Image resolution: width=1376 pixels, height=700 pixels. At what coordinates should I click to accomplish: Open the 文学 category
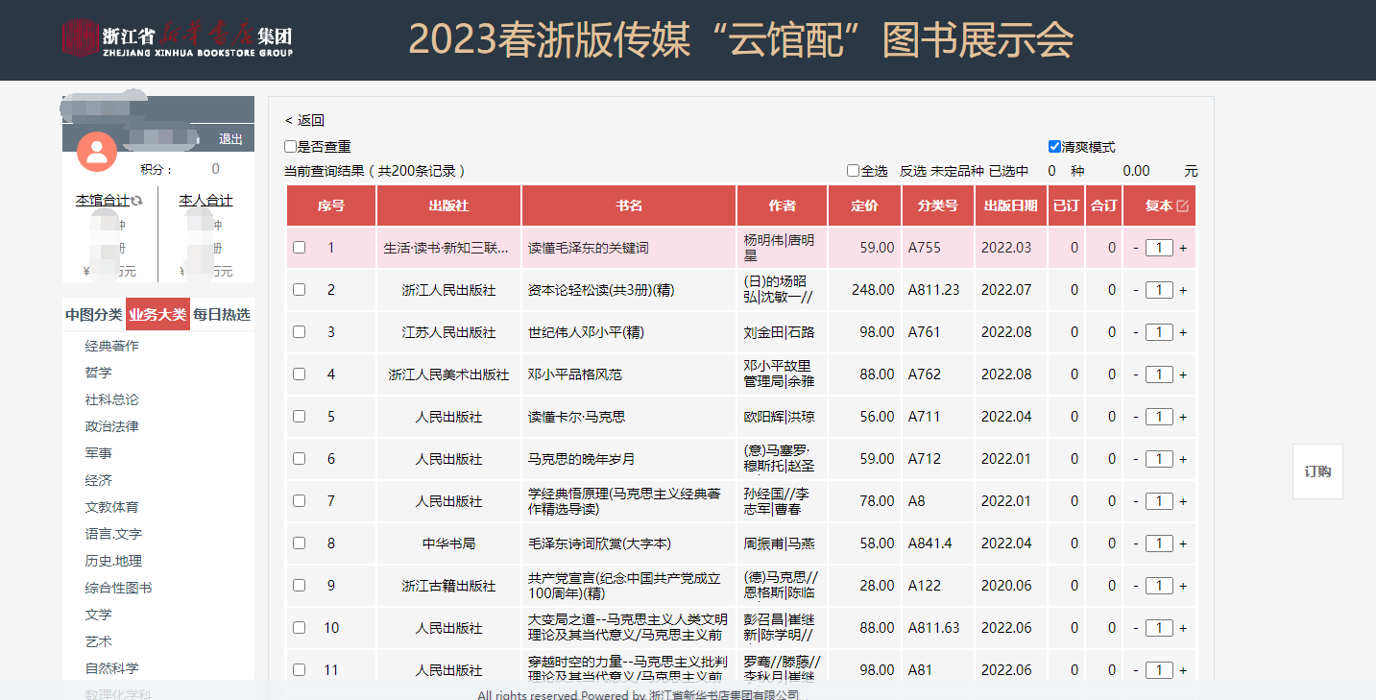[98, 615]
